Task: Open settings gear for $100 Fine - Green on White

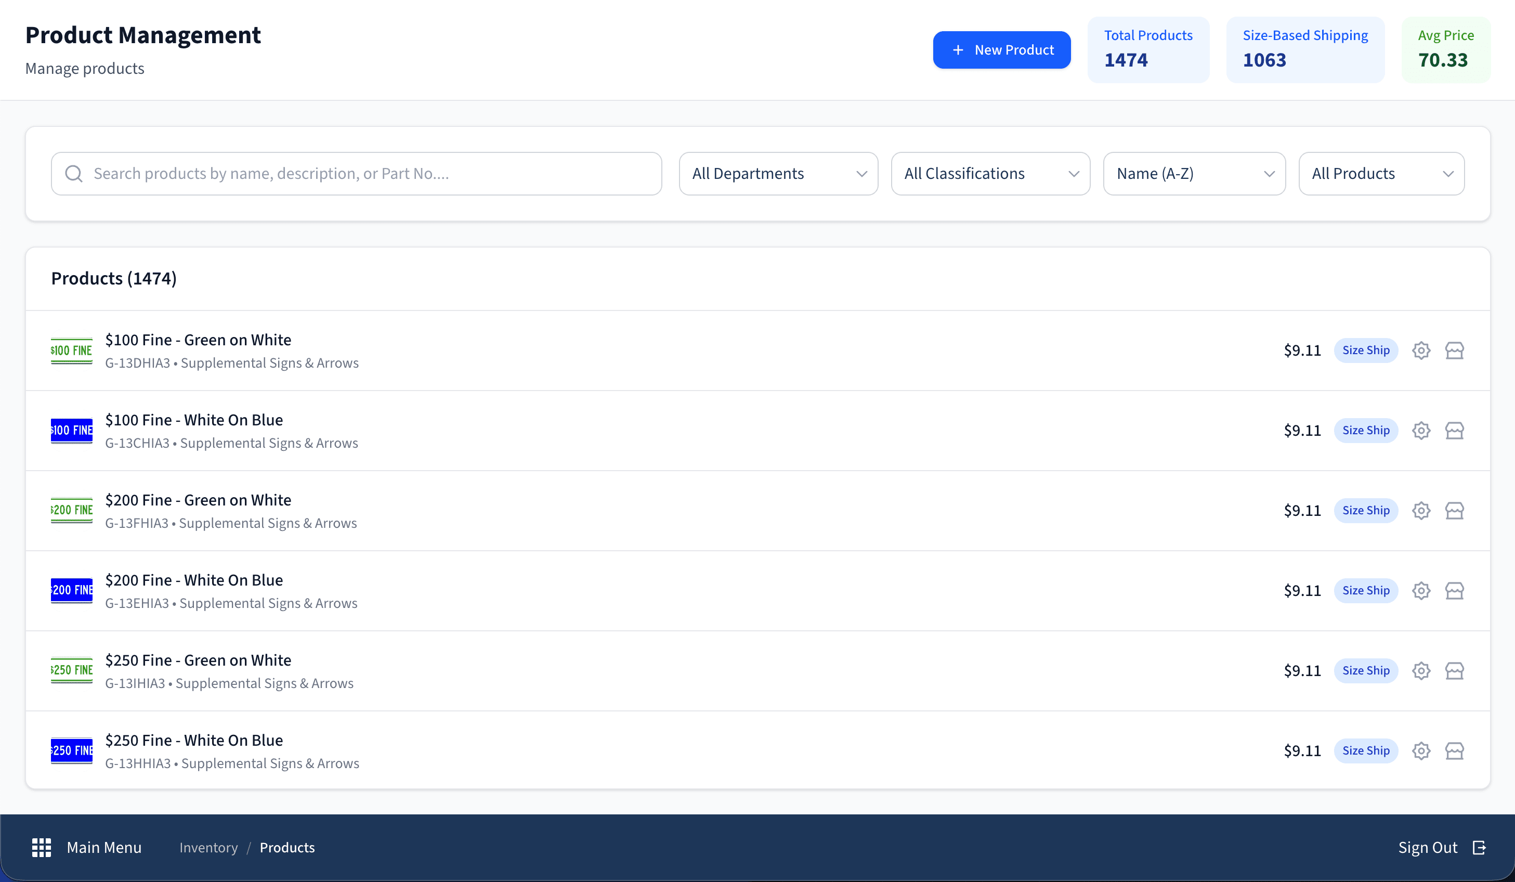Action: 1421,350
